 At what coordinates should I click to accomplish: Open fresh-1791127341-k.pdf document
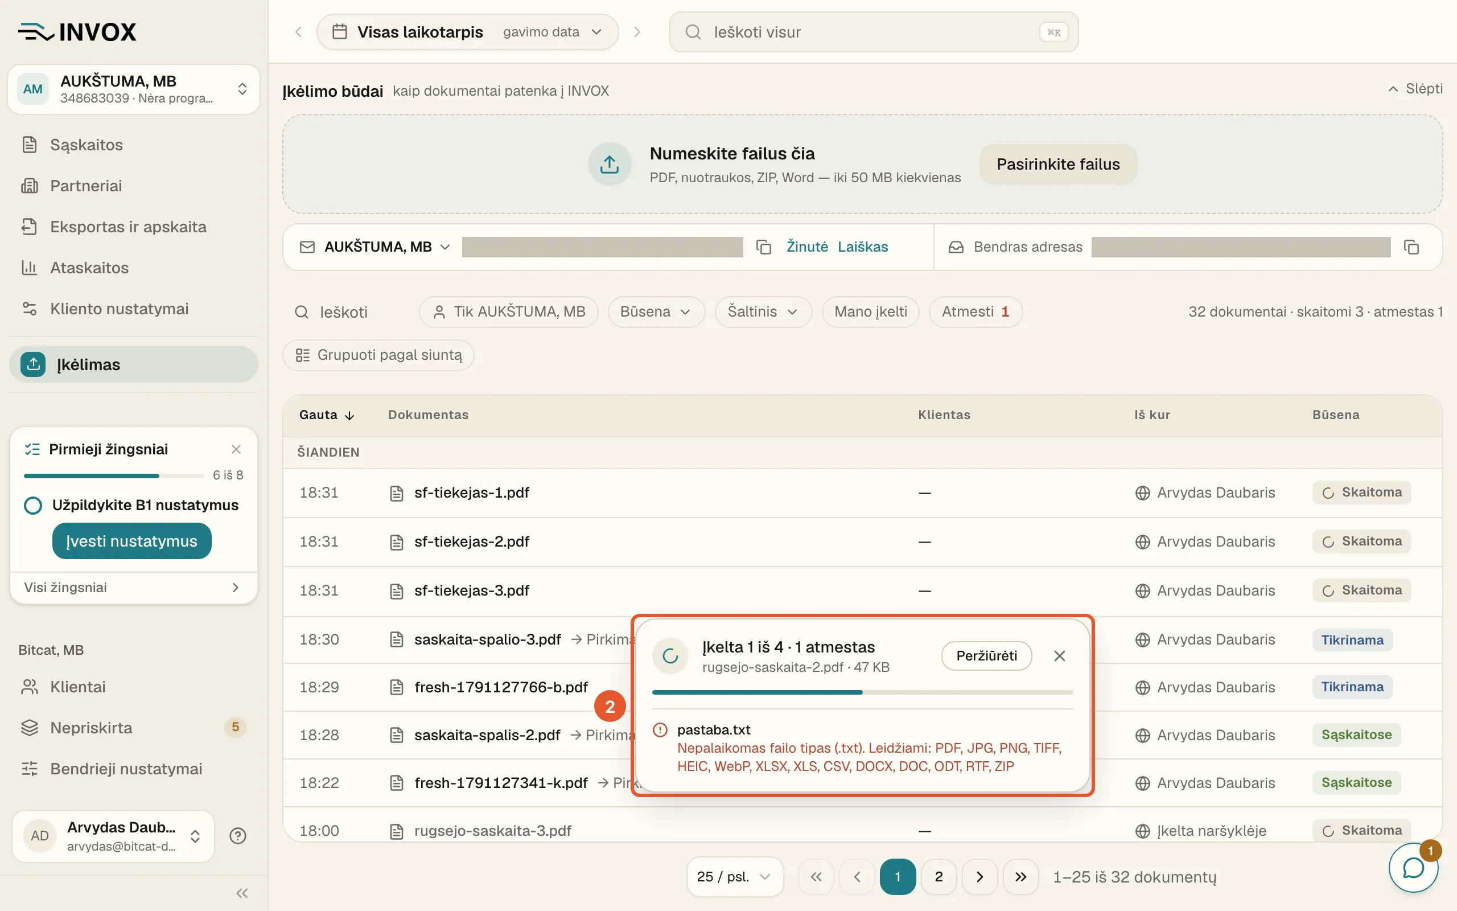click(x=501, y=783)
